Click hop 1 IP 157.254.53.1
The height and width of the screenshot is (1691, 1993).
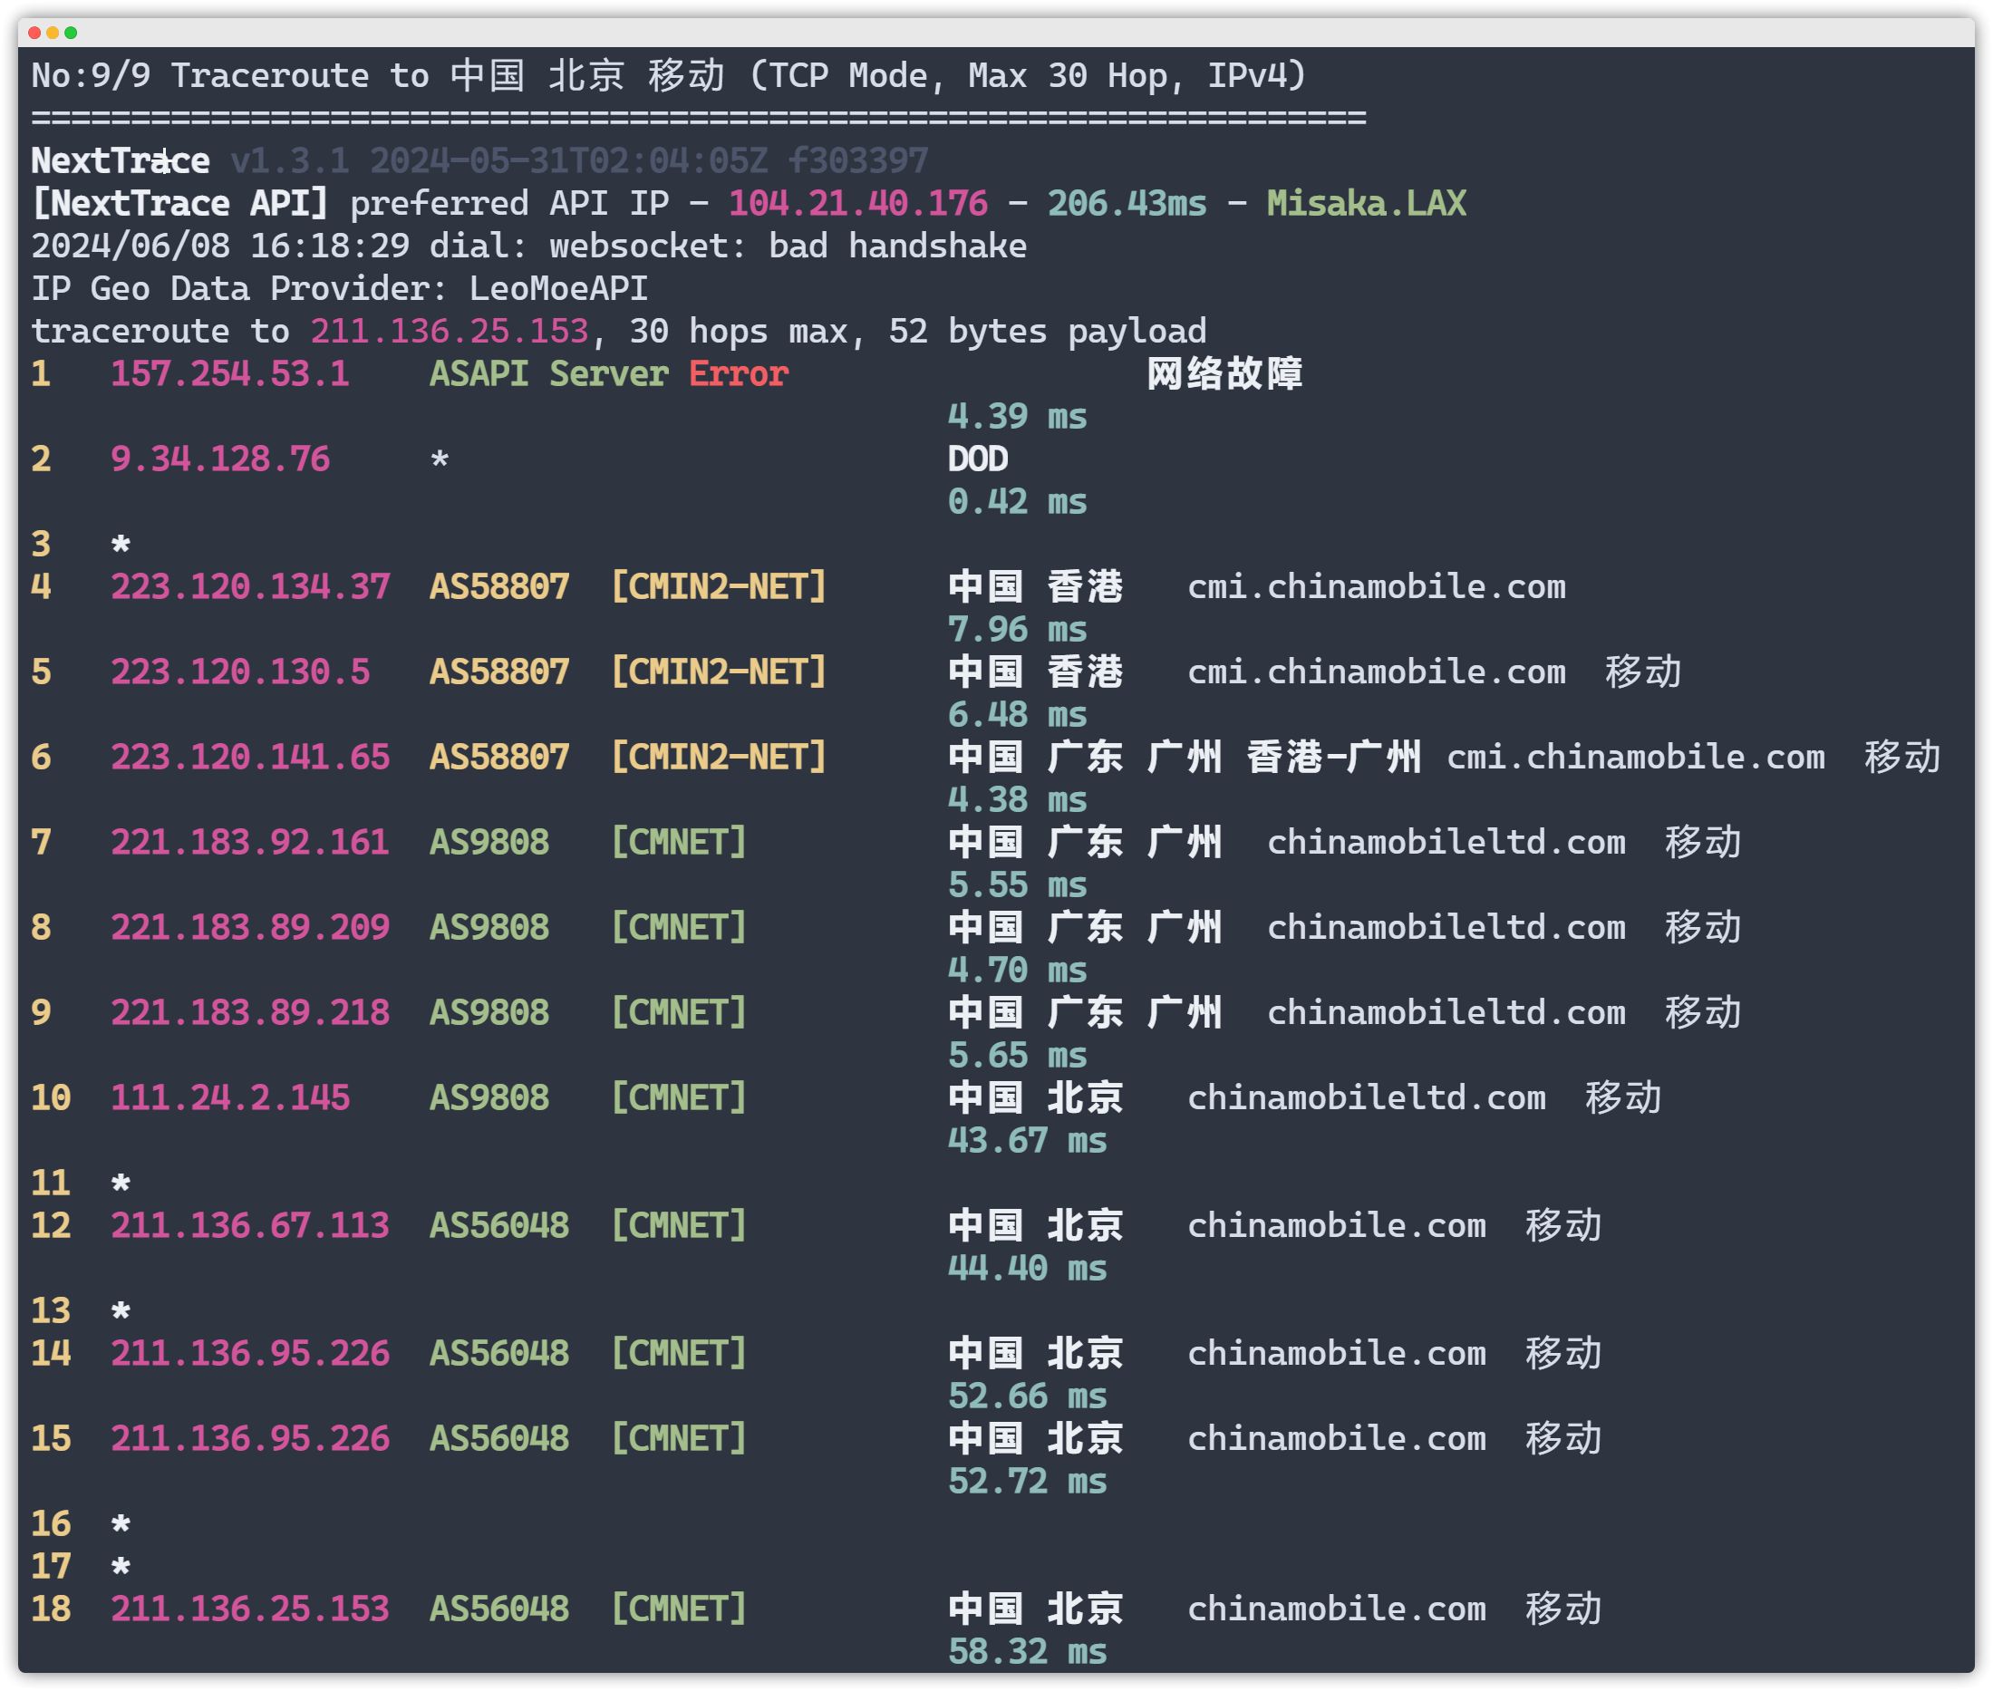click(230, 374)
